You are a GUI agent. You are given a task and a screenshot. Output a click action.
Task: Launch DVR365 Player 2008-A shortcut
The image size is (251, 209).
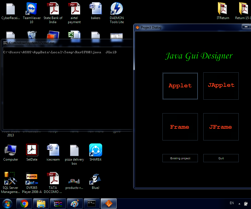(32, 183)
